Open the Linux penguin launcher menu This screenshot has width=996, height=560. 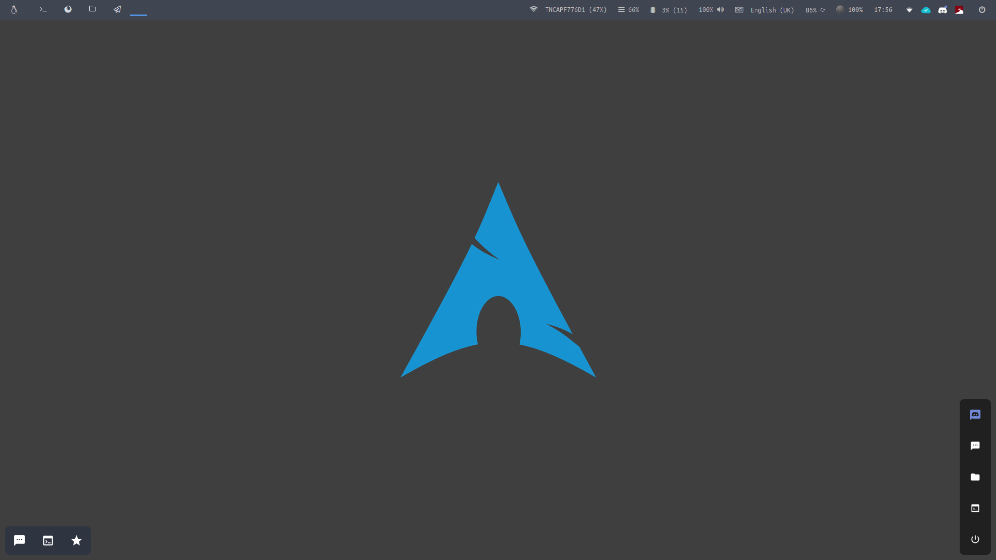14,10
